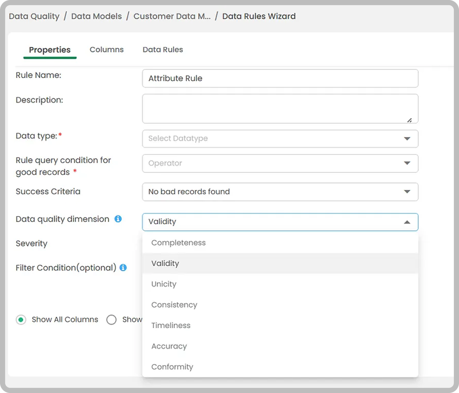
Task: Click the Description text area
Action: [280, 109]
